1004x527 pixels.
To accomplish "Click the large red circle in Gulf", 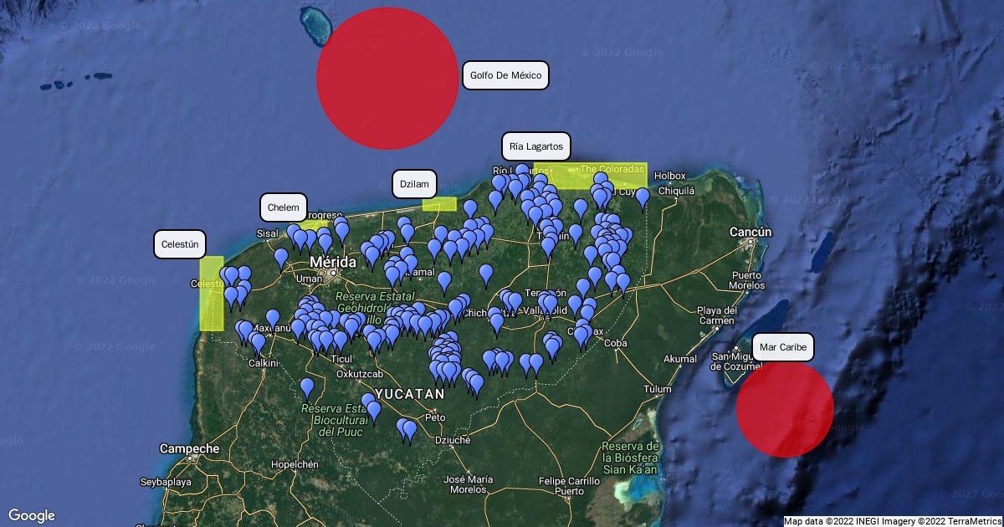I will (387, 78).
